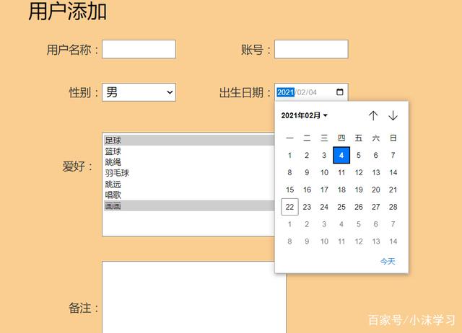The image size is (462, 333).
Task: Choose day 25 in the calendar
Action: pyautogui.click(x=341, y=207)
